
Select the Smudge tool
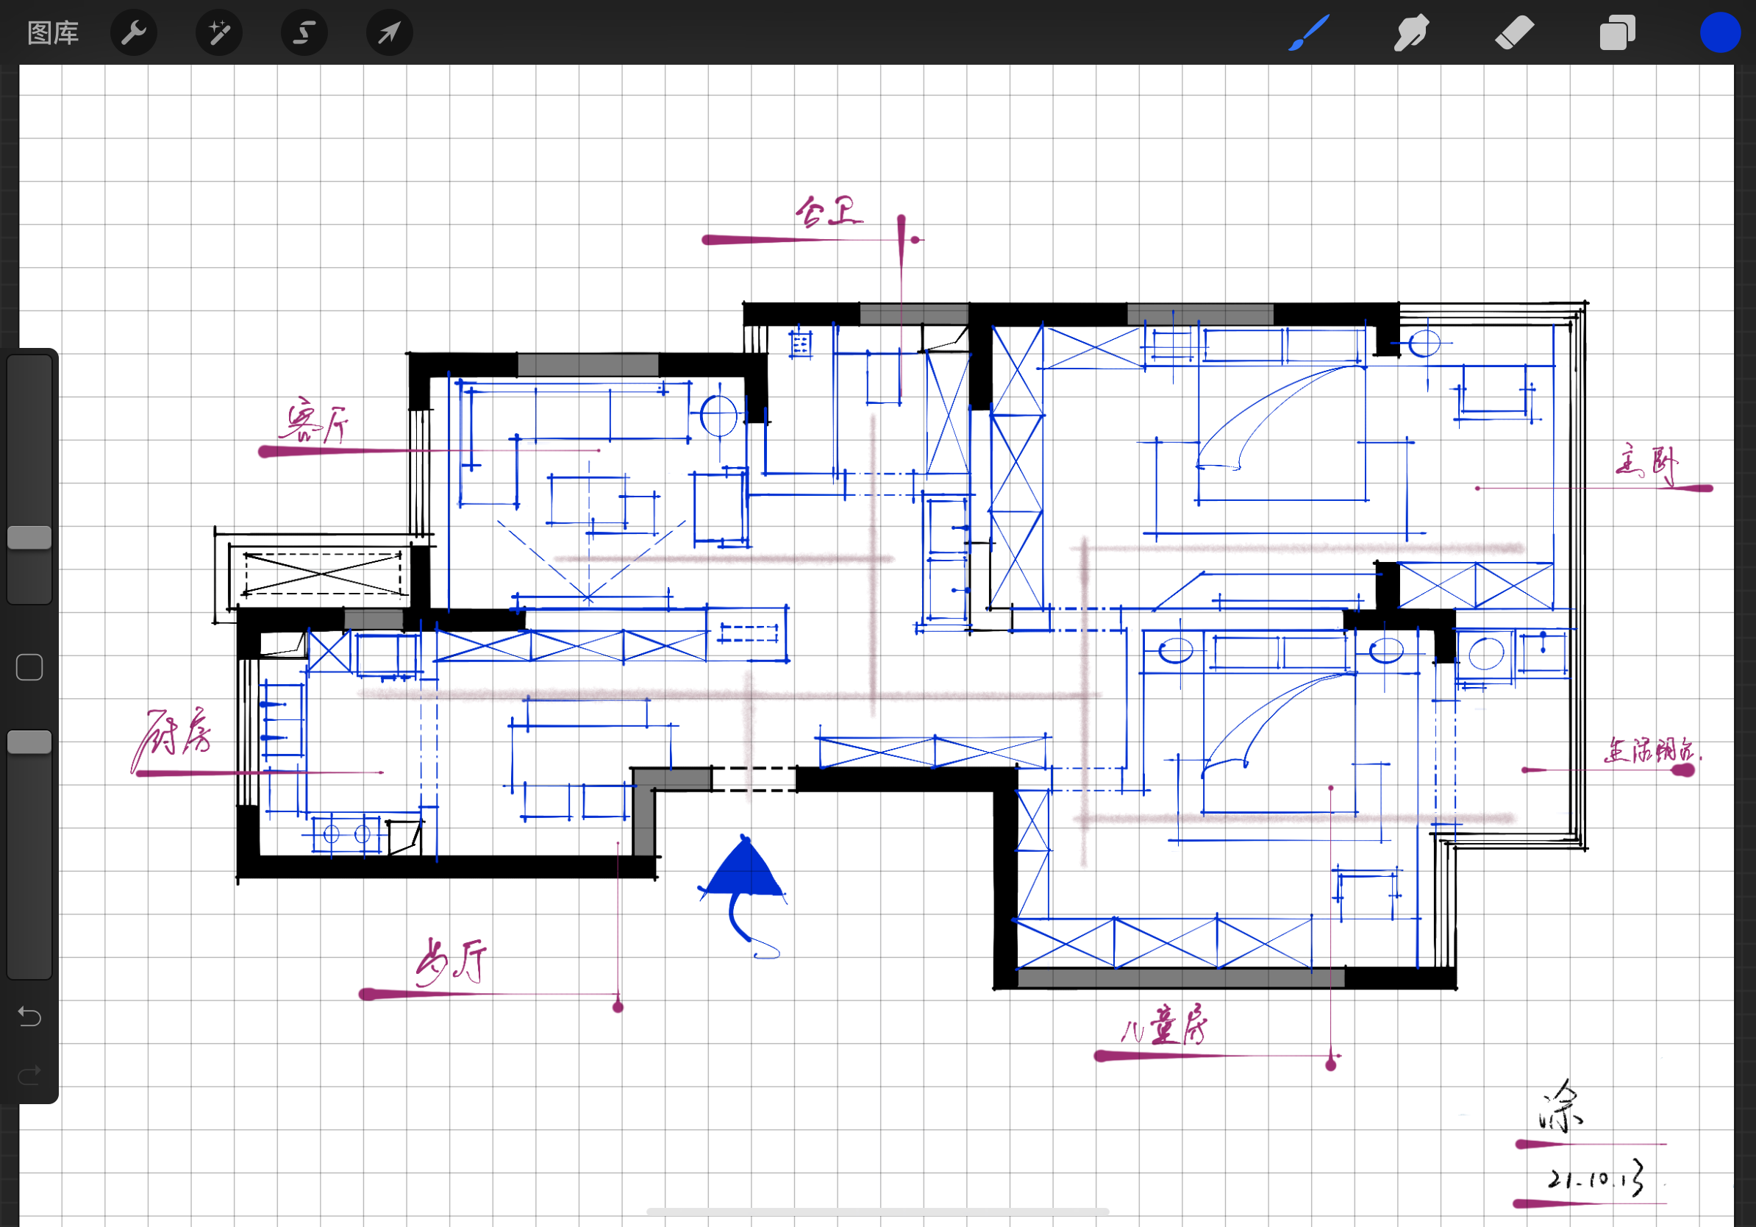pos(1411,33)
